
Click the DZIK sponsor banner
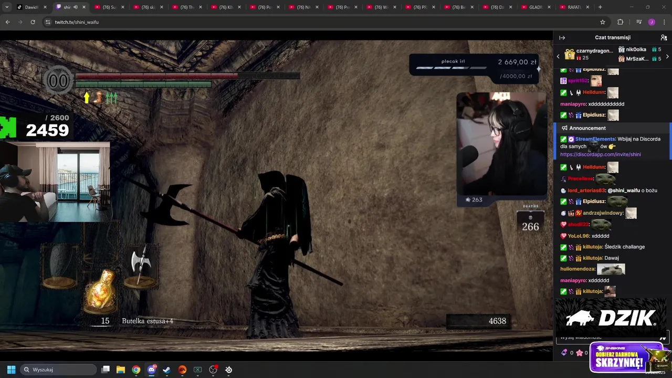611,318
